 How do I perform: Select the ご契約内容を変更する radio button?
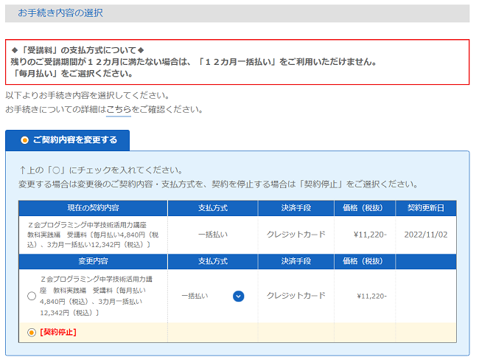point(24,140)
